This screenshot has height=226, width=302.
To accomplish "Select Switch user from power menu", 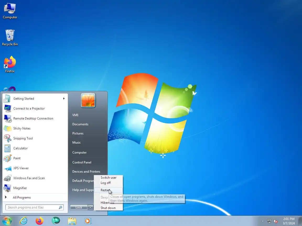I will pos(109,178).
